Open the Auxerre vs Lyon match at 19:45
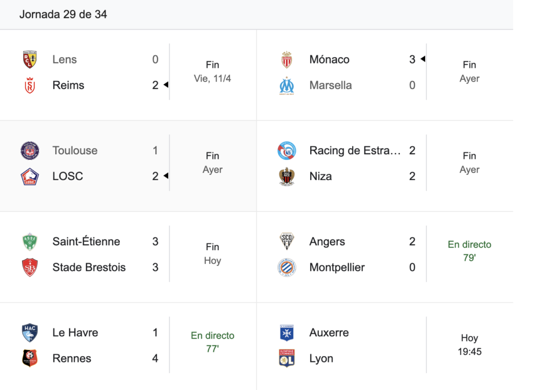The height and width of the screenshot is (390, 543). pos(385,345)
